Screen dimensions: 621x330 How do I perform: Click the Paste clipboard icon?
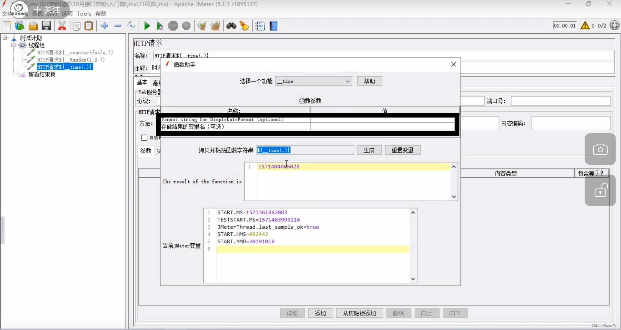(x=89, y=26)
